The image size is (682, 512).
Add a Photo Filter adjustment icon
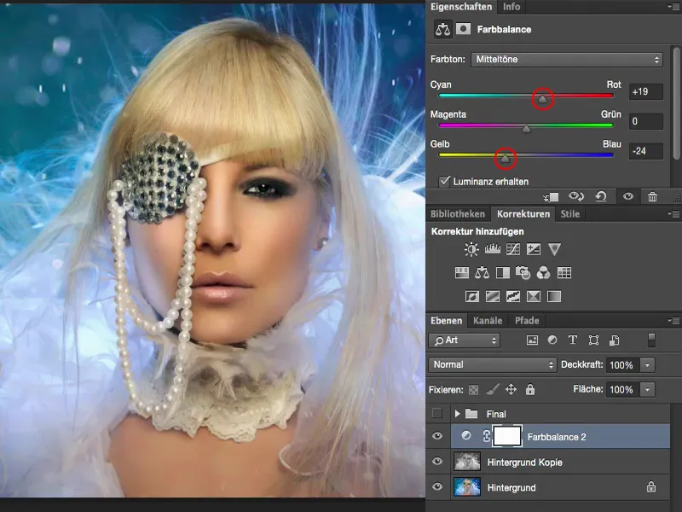coord(523,273)
